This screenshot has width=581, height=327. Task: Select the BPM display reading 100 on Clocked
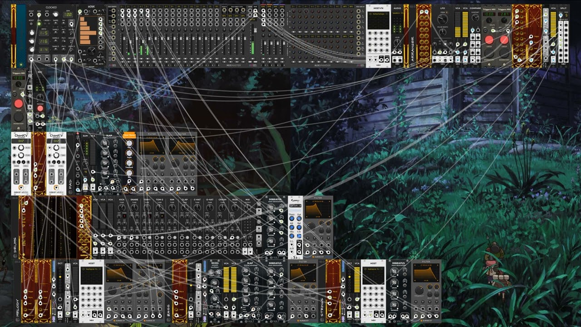coord(68,15)
